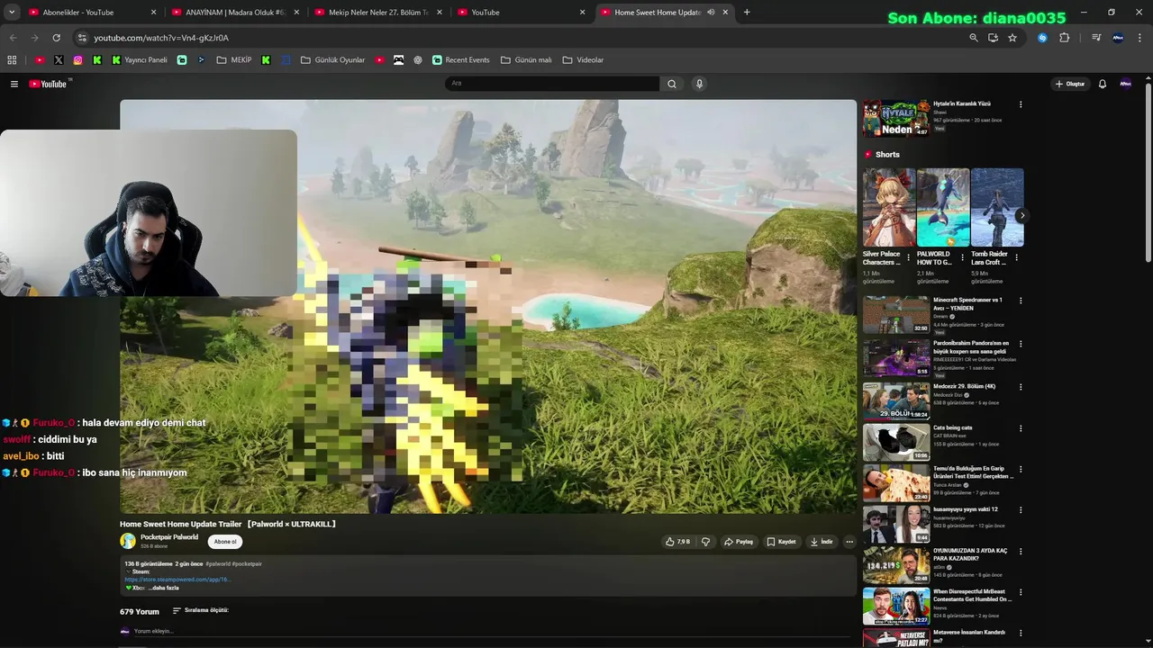The image size is (1153, 648).
Task: Open the browser extensions puzzle icon
Action: click(1064, 38)
